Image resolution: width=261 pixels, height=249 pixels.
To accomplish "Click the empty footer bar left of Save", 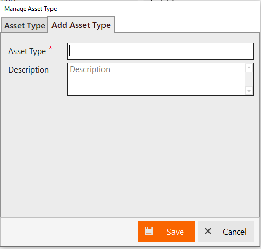I will pyautogui.click(x=69, y=231).
